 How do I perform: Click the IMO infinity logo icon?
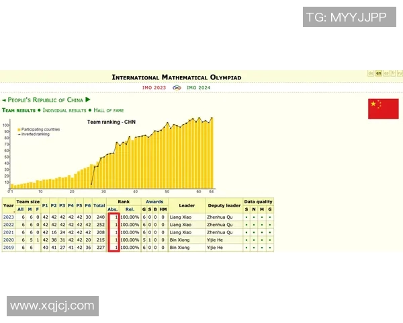point(177,87)
